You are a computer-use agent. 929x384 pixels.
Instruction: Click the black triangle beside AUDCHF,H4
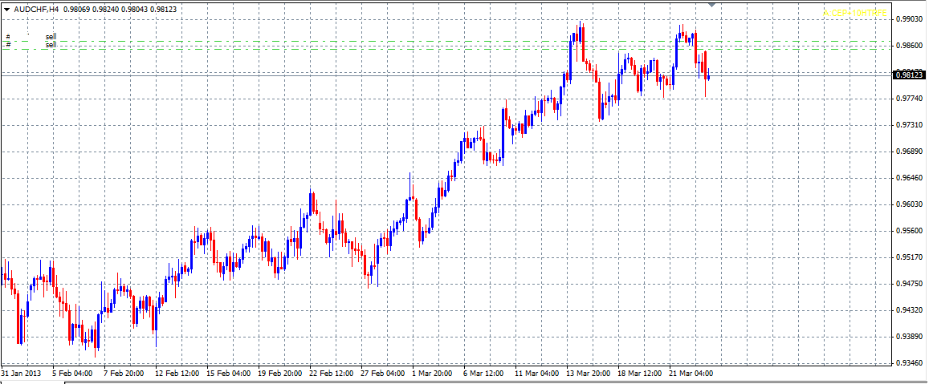pos(6,9)
